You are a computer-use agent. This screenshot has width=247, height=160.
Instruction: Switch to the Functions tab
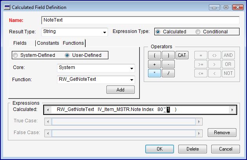click(73, 43)
